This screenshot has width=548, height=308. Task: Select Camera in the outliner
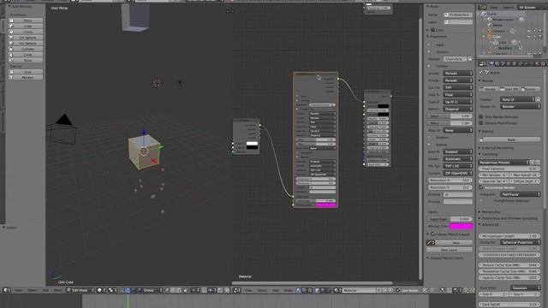point(499,31)
